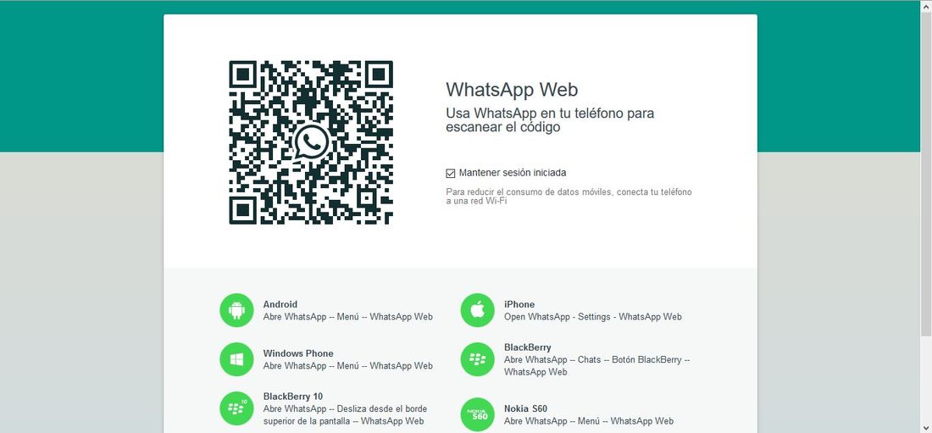Image resolution: width=932 pixels, height=433 pixels.
Task: Click the 'iPhone' heading
Action: (519, 304)
